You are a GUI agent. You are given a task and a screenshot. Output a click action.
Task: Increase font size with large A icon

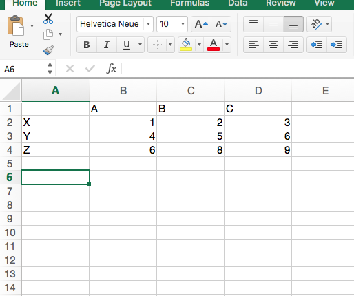click(x=201, y=24)
